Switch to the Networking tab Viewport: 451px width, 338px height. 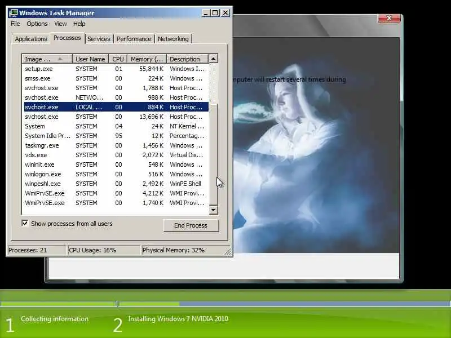(173, 39)
